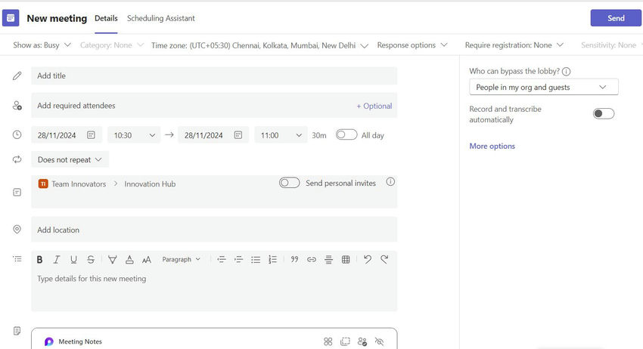This screenshot has width=643, height=349.
Task: Click the Team Innovators channel name
Action: 79,184
